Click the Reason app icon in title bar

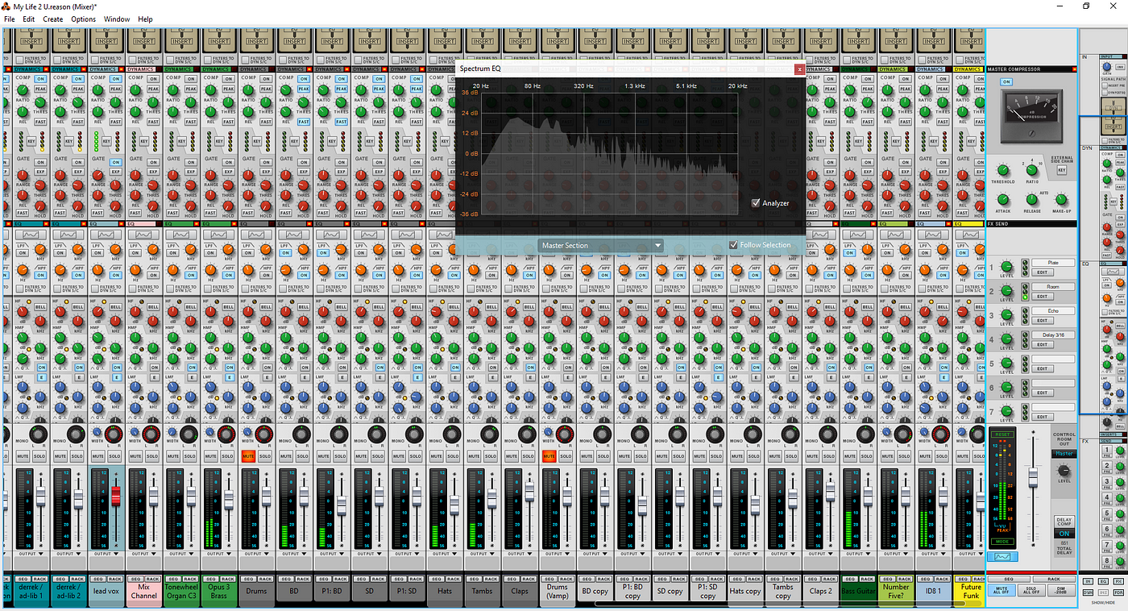6,6
